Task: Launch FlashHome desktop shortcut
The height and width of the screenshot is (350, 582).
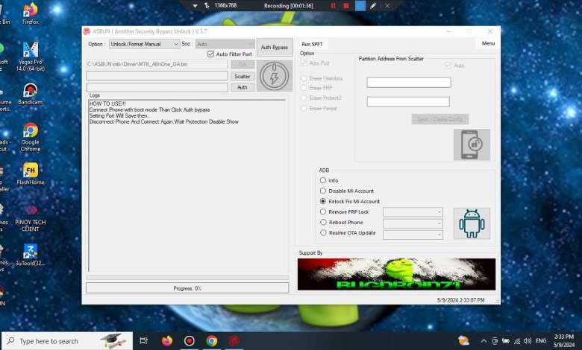Action: point(31,174)
